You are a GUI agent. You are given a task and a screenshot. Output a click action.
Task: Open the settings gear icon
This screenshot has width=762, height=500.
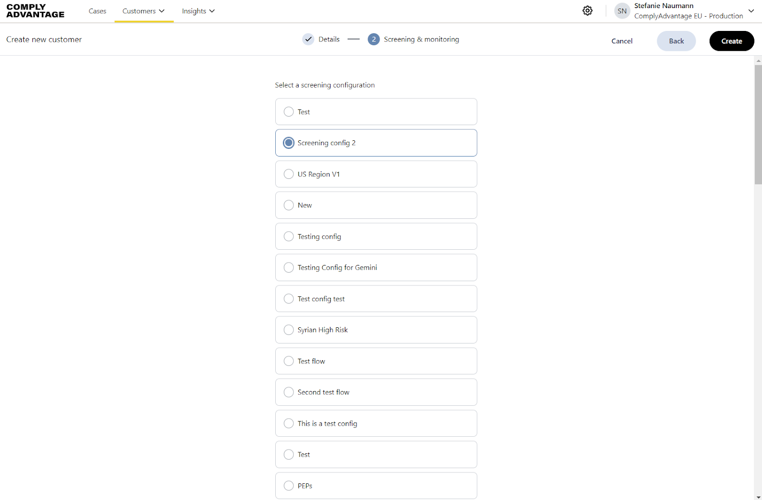(x=587, y=11)
